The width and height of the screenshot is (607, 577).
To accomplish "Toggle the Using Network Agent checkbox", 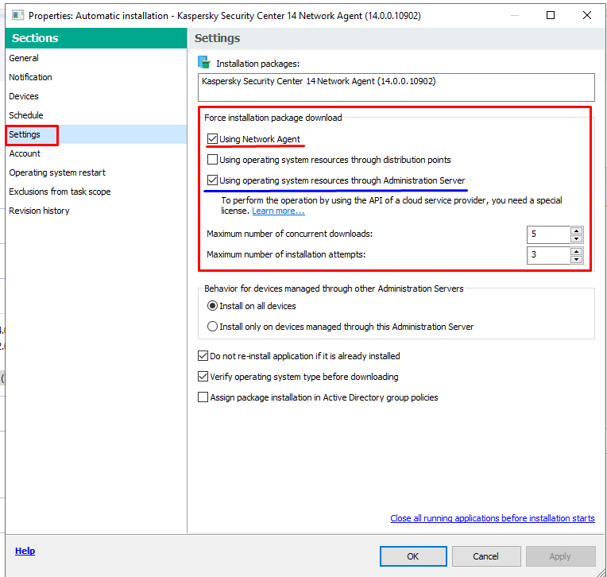I will point(212,138).
